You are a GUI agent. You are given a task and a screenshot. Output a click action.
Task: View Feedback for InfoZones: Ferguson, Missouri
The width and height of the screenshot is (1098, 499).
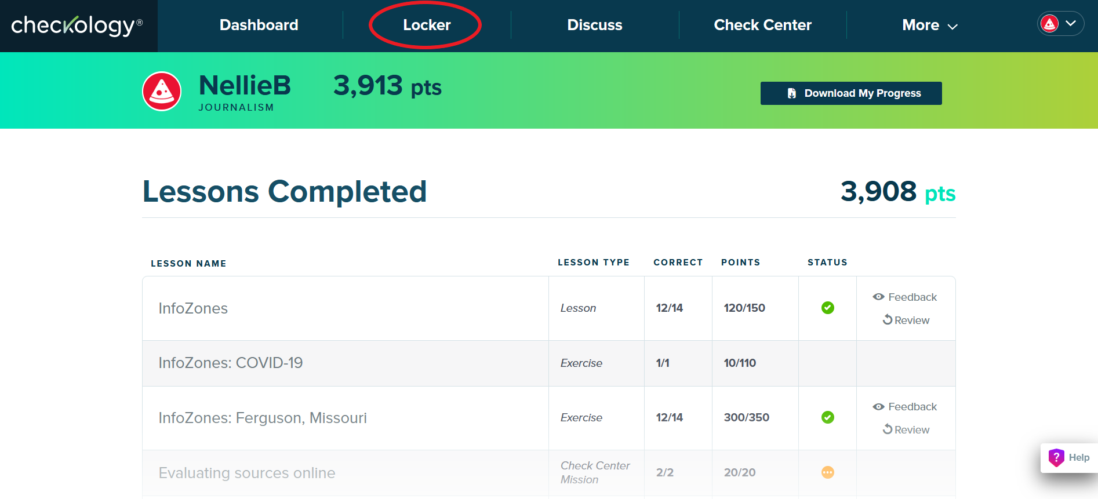pos(905,407)
